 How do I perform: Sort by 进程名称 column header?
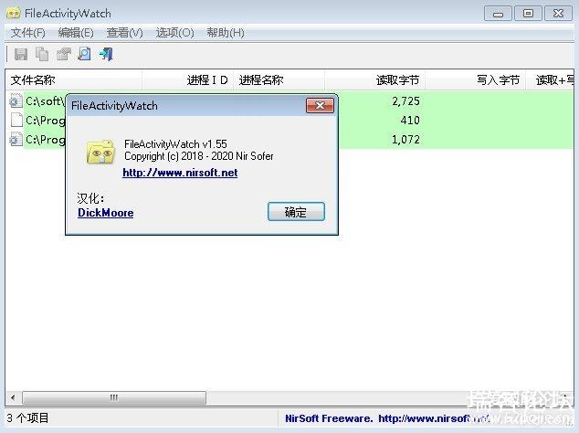279,80
